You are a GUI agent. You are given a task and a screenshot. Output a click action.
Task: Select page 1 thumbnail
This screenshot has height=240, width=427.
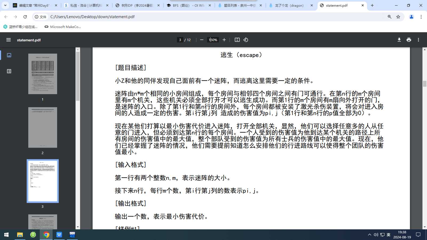tap(43, 74)
